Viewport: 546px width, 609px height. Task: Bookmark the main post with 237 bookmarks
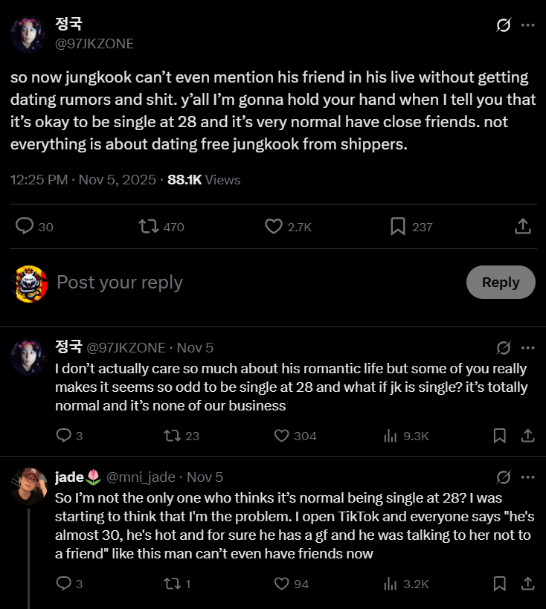click(398, 226)
